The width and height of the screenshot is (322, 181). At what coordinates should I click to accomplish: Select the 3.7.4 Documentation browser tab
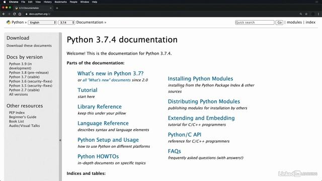pyautogui.click(x=33, y=8)
